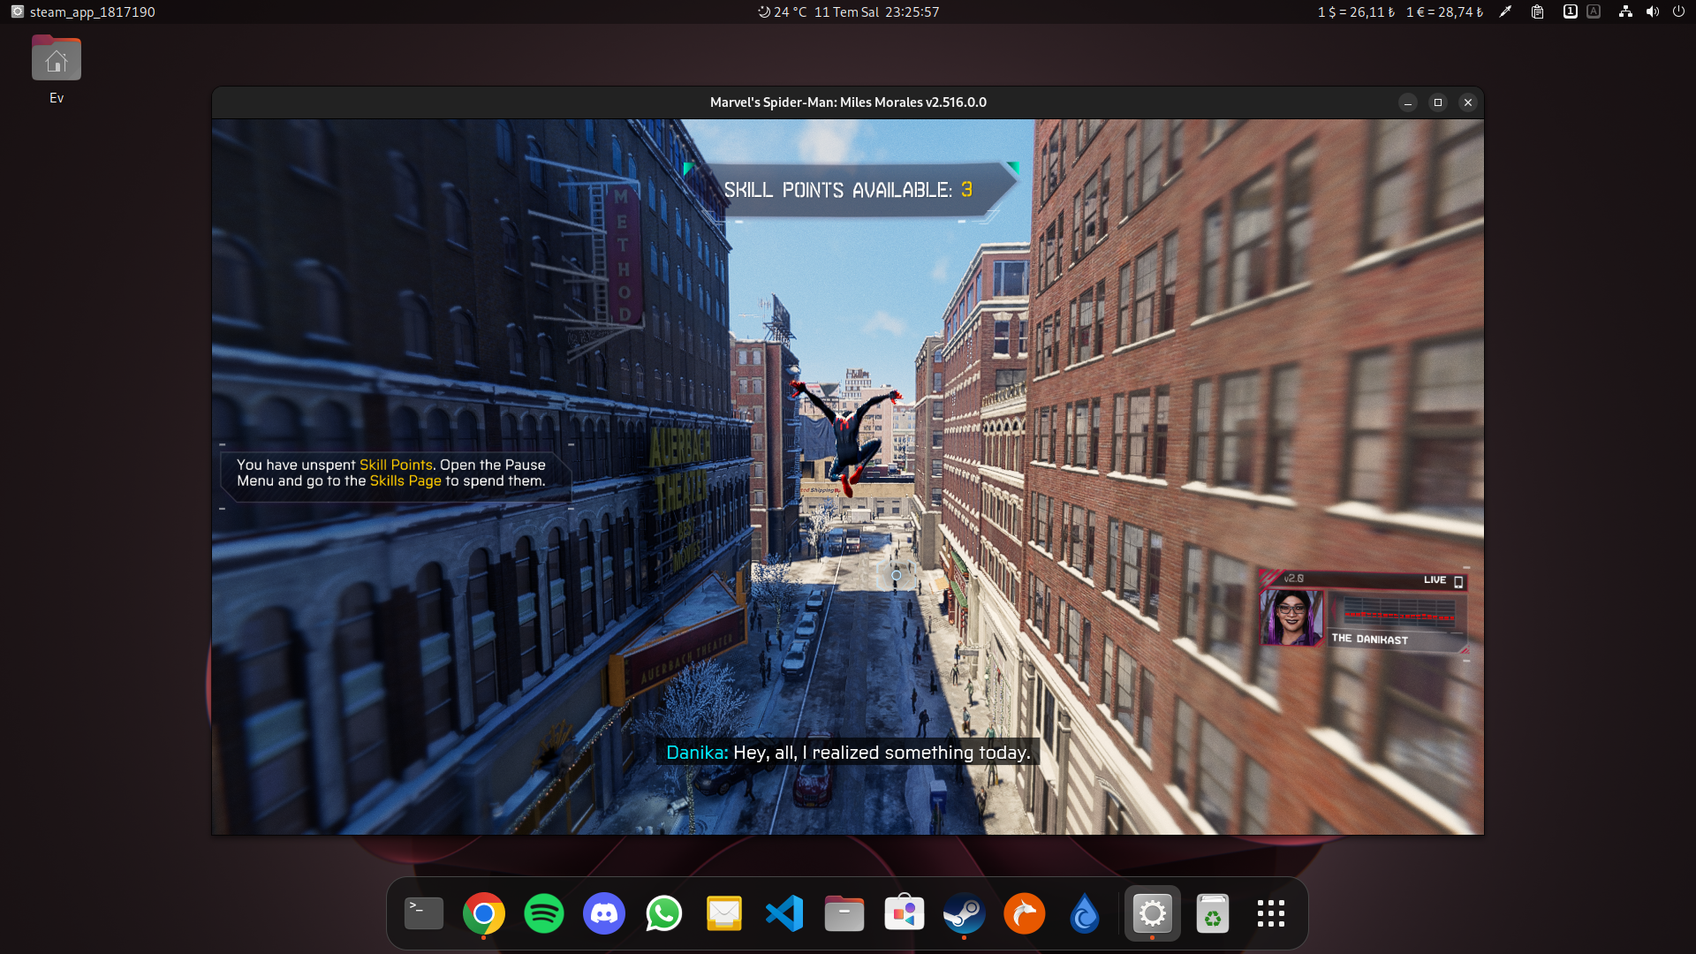Click the color picker eyedropper in top bar
This screenshot has width=1696, height=954.
1506,11
